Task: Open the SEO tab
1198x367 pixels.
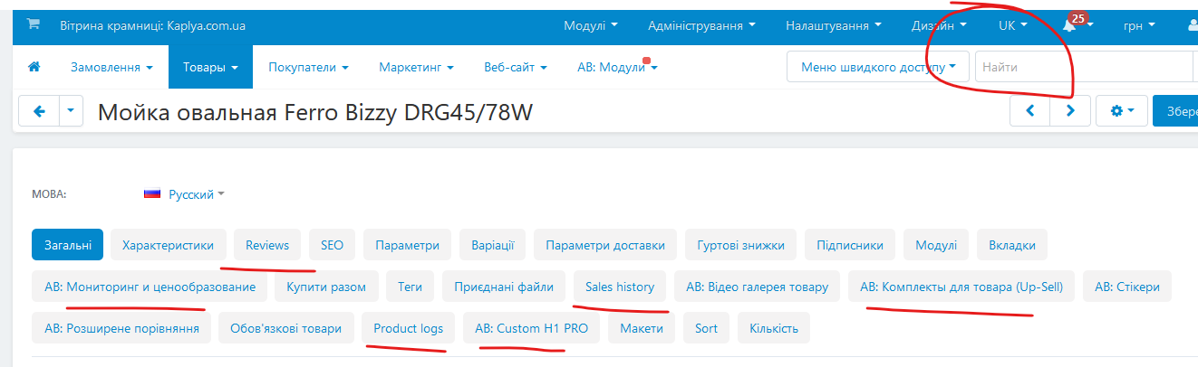Action: click(x=332, y=245)
